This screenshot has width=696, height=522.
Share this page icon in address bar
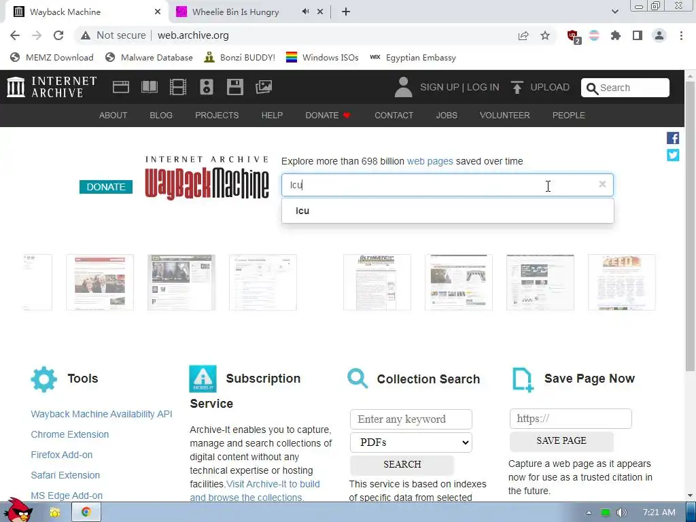coord(523,35)
